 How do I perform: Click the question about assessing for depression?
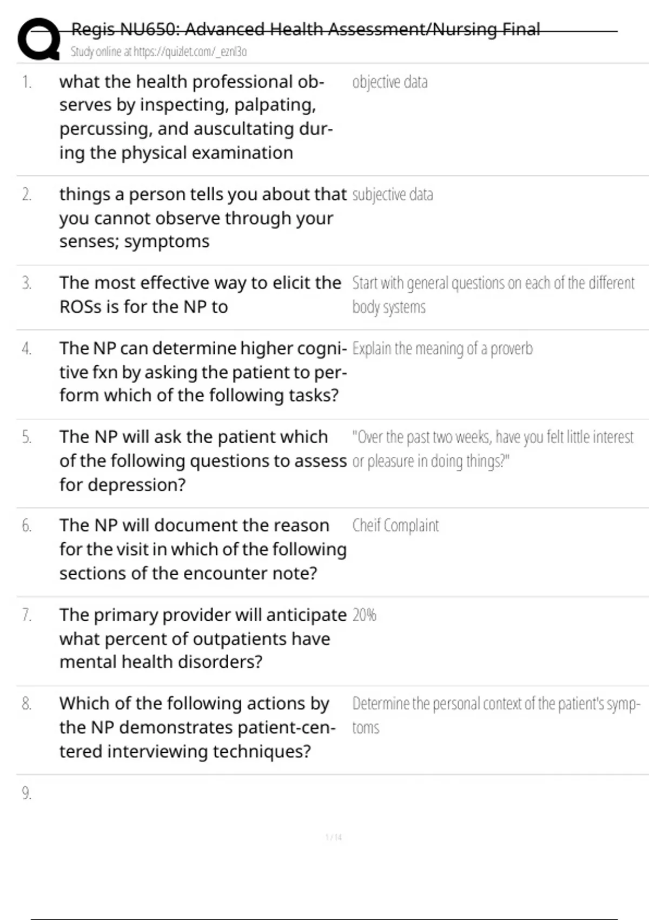point(203,460)
